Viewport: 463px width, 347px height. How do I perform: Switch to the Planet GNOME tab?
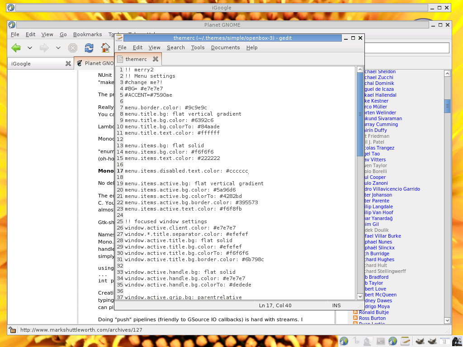tap(95, 63)
